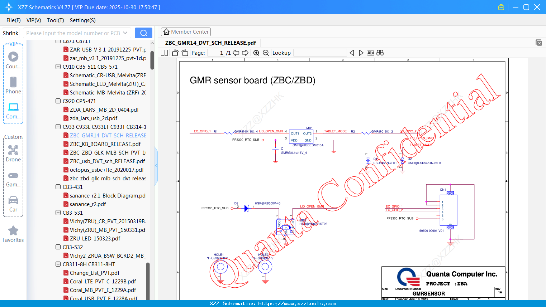Open the Tool(T) menu
546x307 pixels.
[56, 20]
